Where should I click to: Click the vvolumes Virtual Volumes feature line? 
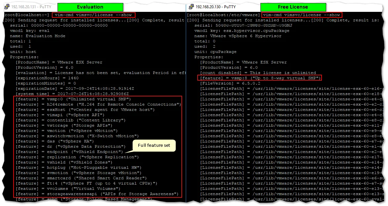[68, 189]
